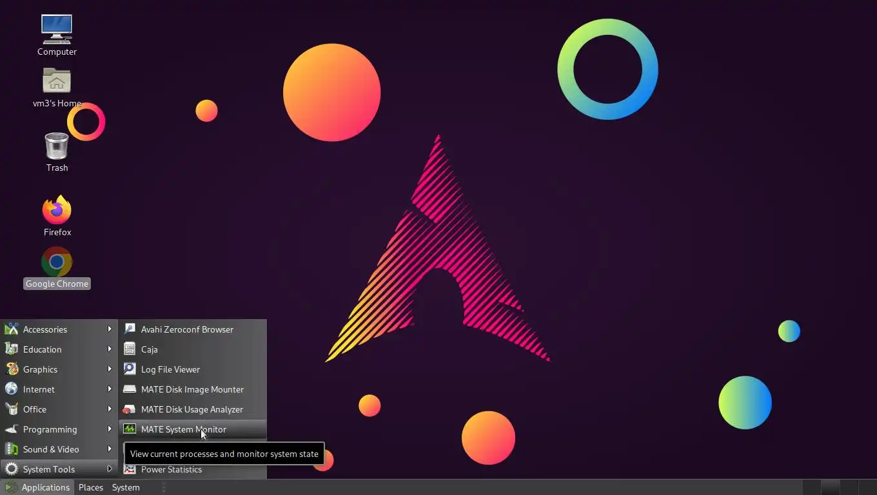877x495 pixels.
Task: Open the System menu
Action: click(126, 487)
